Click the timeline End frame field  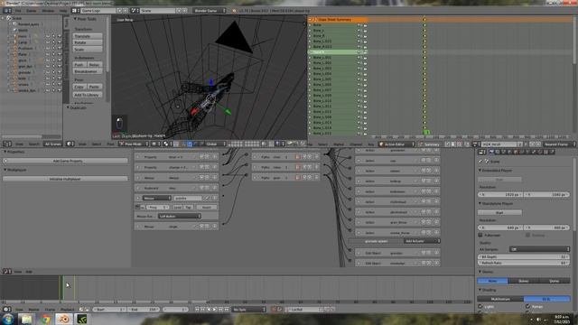(144, 310)
